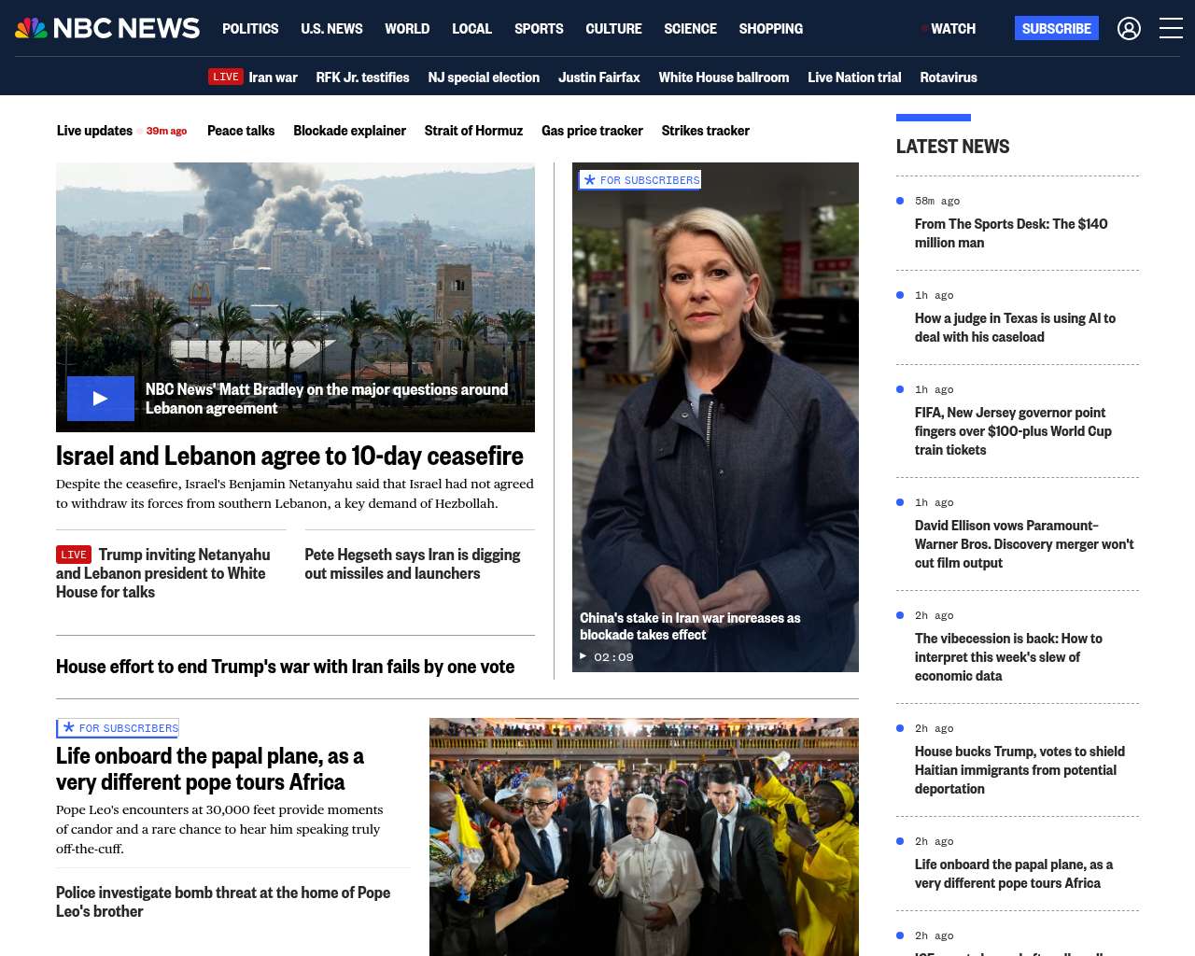Read Israel and Lebanon ceasefire headline

[289, 456]
